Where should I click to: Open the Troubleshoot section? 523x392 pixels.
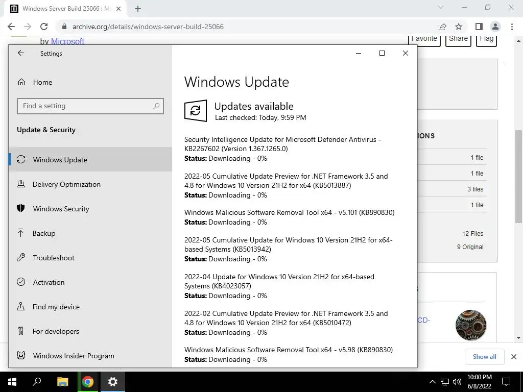pos(90,258)
